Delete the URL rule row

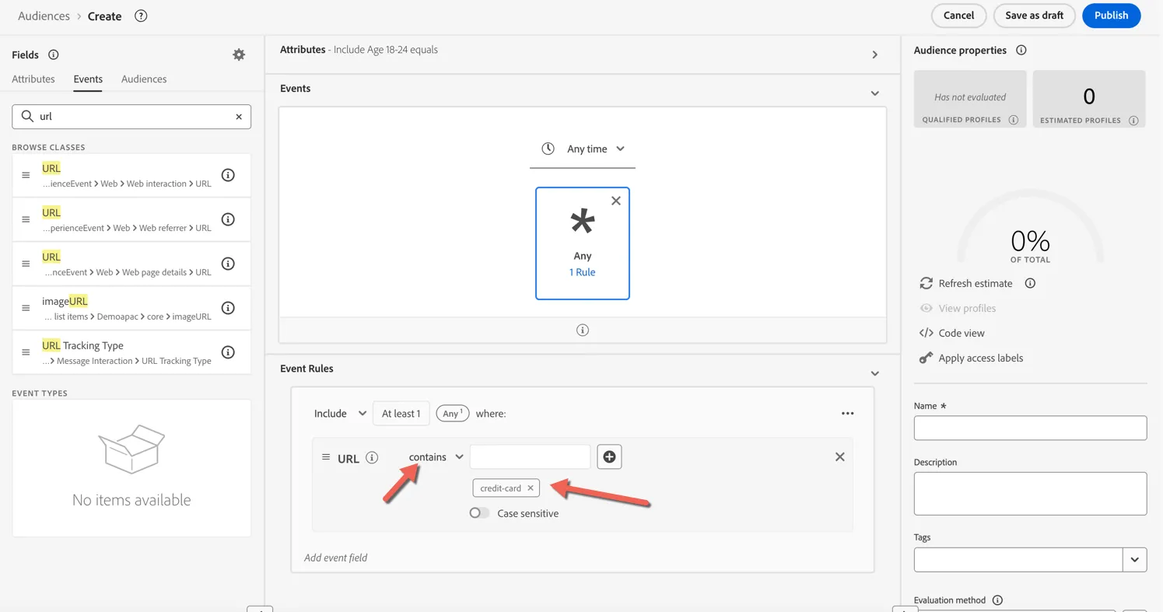tap(839, 456)
